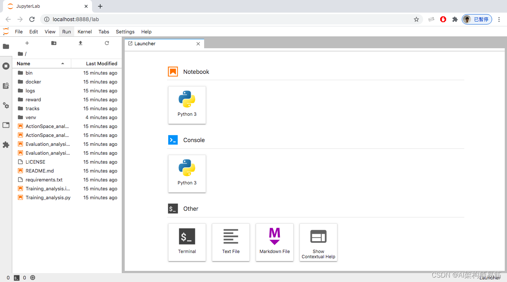Click the "4 minutes ago" modified time

101,117
